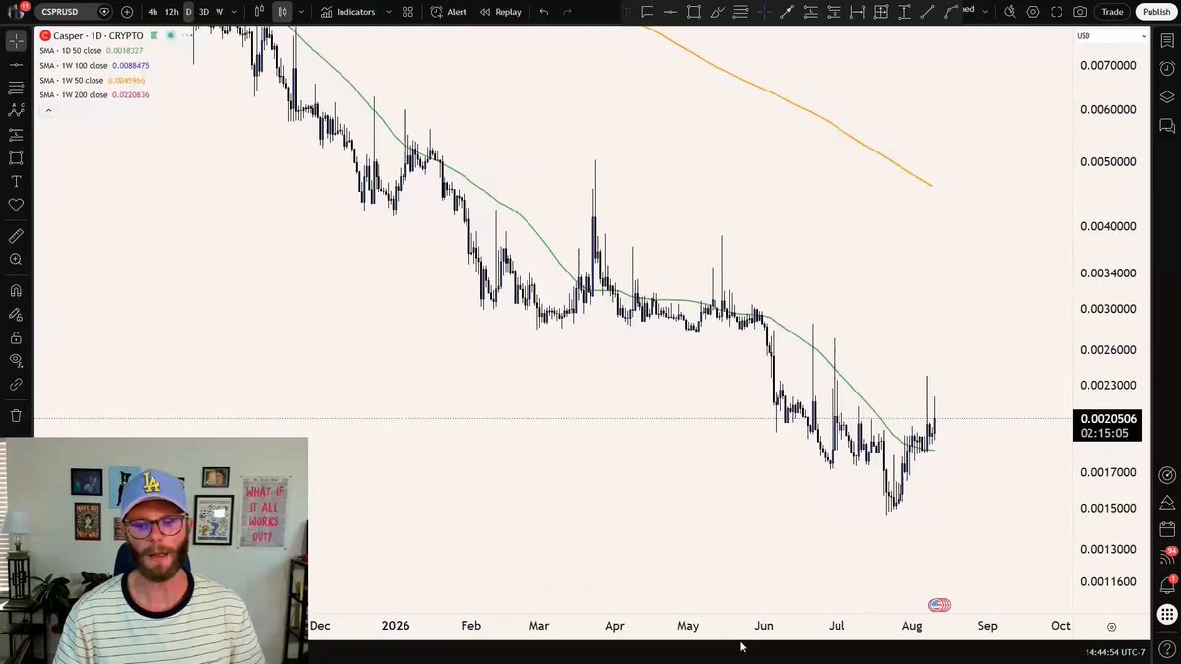Image resolution: width=1181 pixels, height=664 pixels.
Task: Open the Object Tree layers icon
Action: point(1167,96)
